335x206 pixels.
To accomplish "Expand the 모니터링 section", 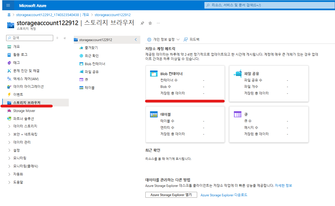I will pyautogui.click(x=9, y=158).
